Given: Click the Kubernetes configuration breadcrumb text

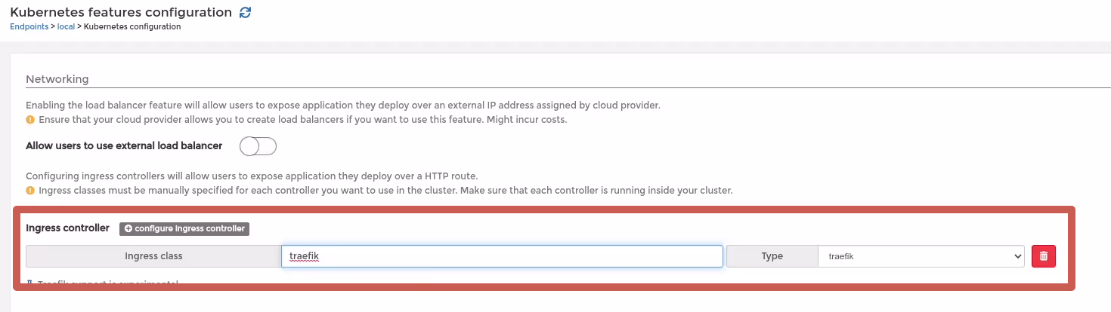Looking at the screenshot, I should 132,26.
